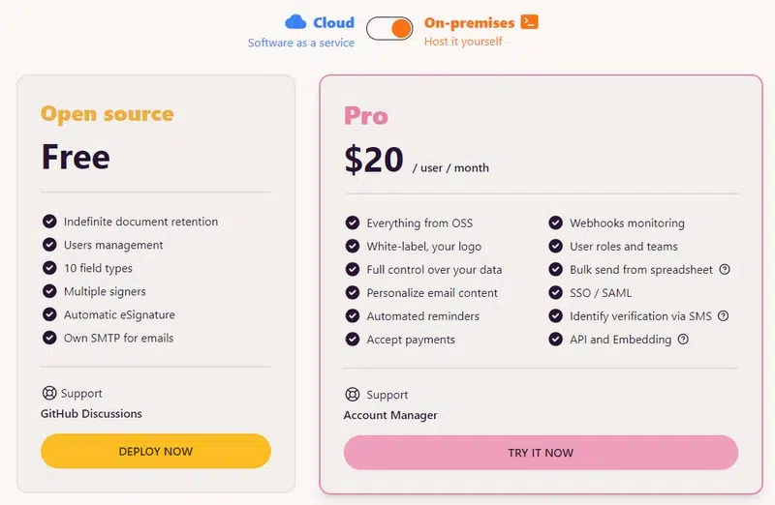
Task: Click the lifebuoy Support icon in Pro card
Action: (x=353, y=395)
